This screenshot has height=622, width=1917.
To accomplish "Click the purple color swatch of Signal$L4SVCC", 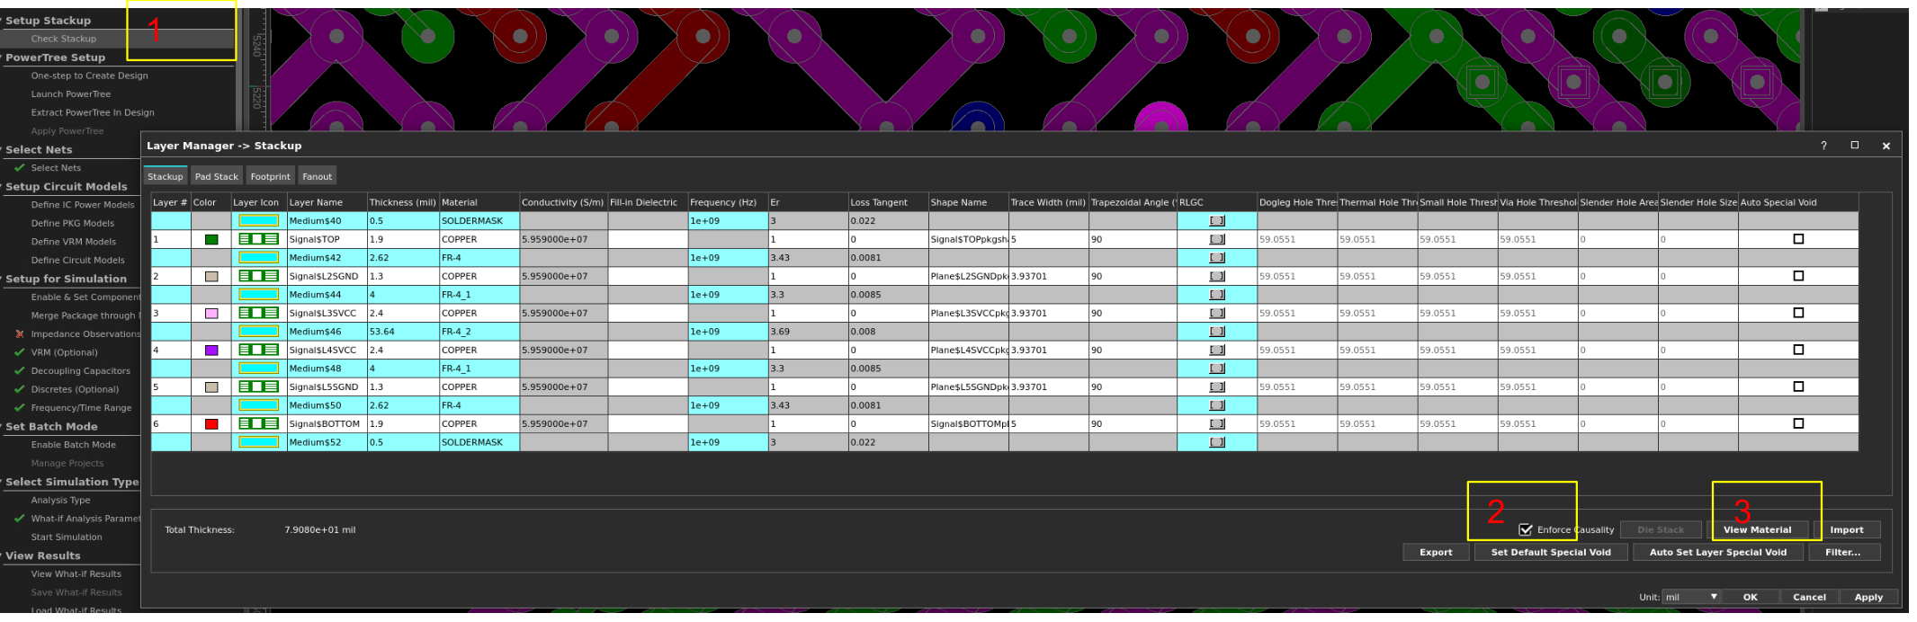I will [211, 350].
